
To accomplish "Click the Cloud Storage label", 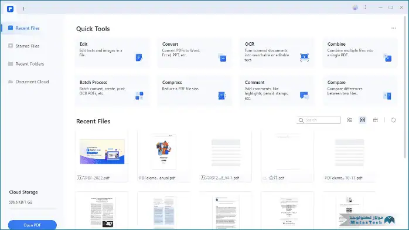I will click(x=23, y=192).
